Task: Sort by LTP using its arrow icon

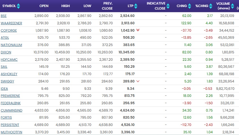Action: (x=135, y=6)
